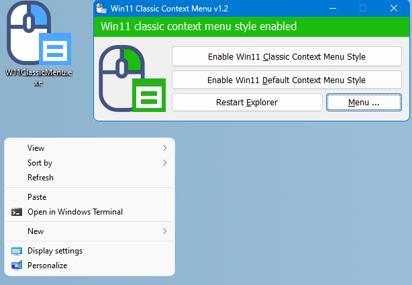Select New in the context menu
This screenshot has height=285, width=412.
click(x=90, y=231)
